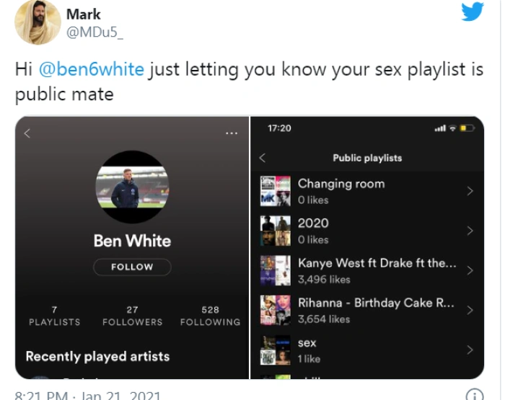505x400 pixels.
Task: Open Mark's profile avatar
Action: coord(33,22)
